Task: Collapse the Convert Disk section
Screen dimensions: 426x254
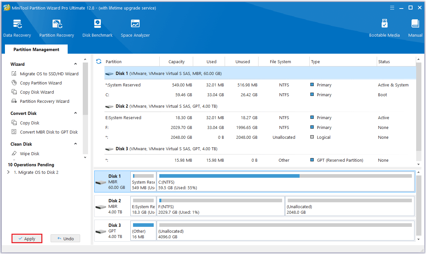Action: pyautogui.click(x=76, y=113)
